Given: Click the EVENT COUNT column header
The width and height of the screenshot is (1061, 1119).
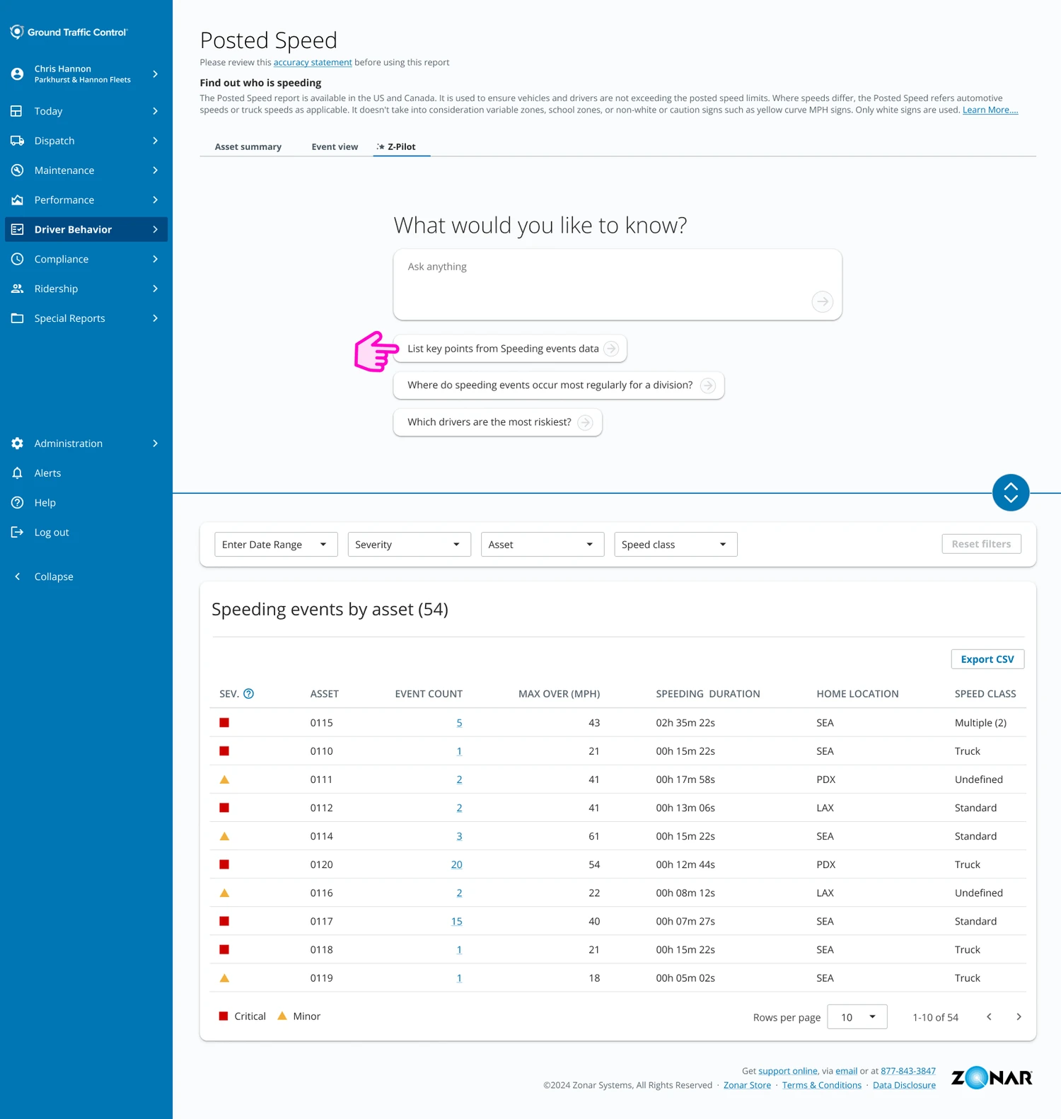Looking at the screenshot, I should tap(429, 694).
